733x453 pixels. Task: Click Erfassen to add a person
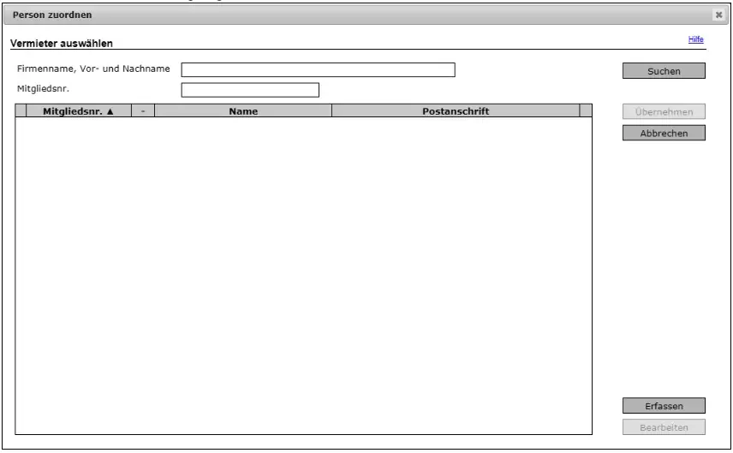[664, 406]
